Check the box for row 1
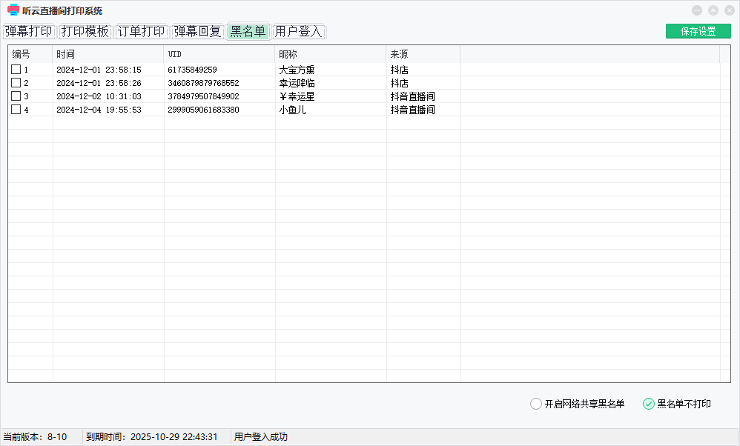This screenshot has width=740, height=446. tap(16, 70)
